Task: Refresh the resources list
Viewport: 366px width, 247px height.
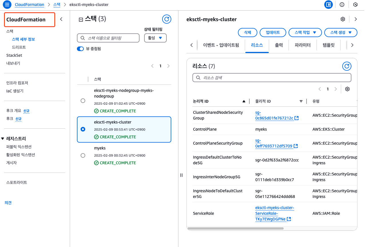Action: (x=347, y=66)
